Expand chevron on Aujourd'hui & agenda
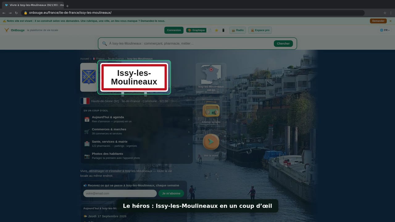 pyautogui.click(x=189, y=120)
